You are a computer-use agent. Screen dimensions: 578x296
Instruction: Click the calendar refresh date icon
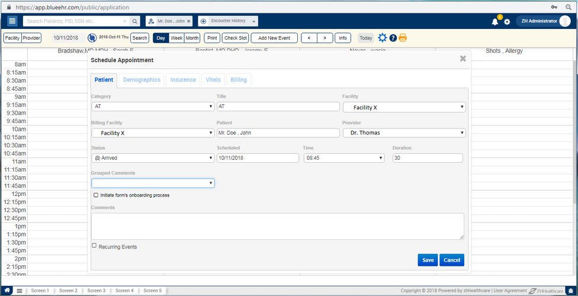[x=92, y=38]
